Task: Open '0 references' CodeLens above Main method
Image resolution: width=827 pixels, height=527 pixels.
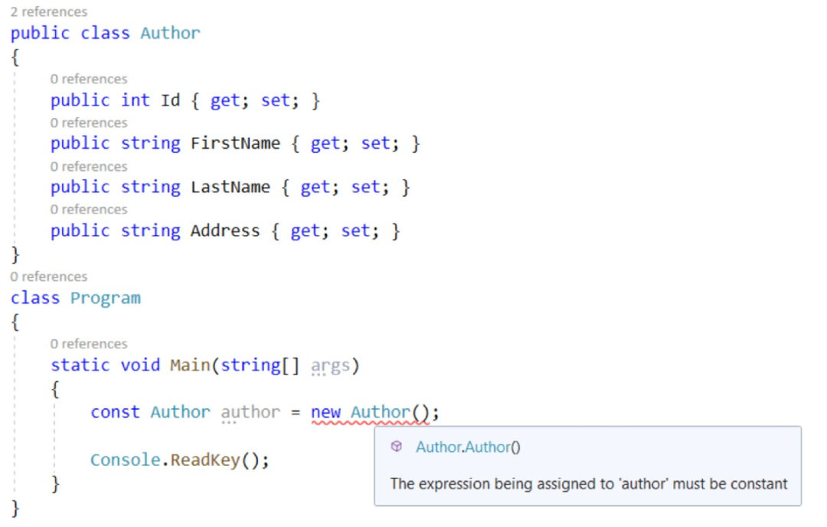Action: 89,344
